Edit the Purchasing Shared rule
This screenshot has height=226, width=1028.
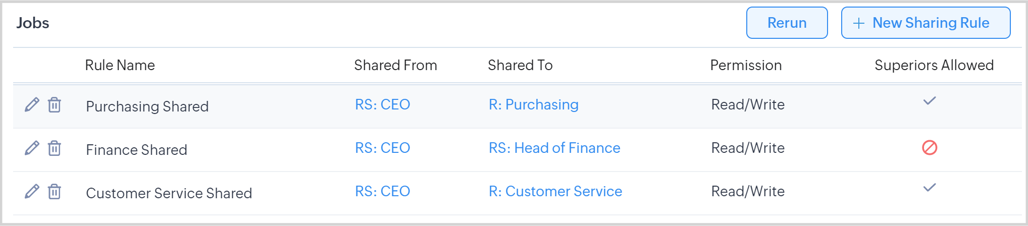coord(32,104)
